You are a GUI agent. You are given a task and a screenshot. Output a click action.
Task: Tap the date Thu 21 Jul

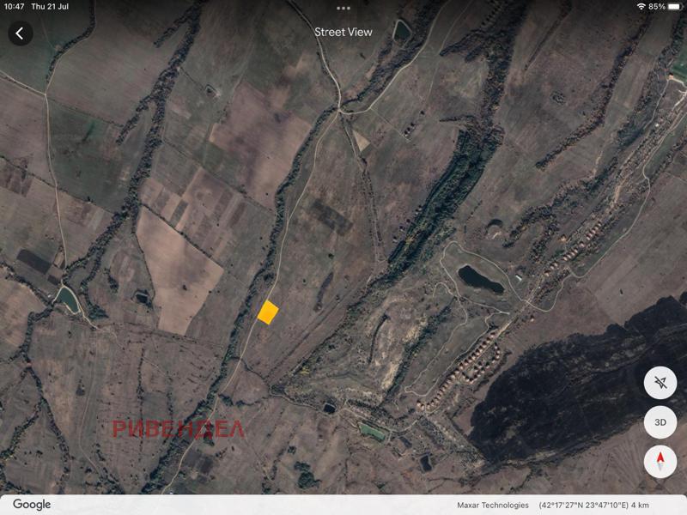coord(50,7)
